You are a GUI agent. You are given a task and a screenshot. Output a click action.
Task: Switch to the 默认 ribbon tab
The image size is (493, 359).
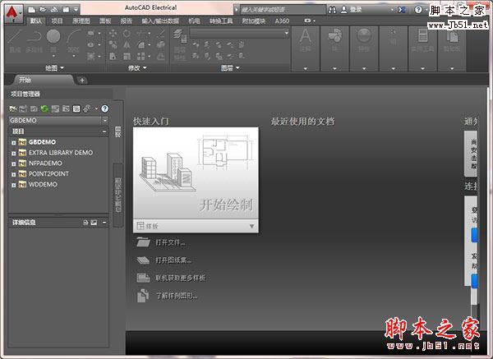[36, 21]
